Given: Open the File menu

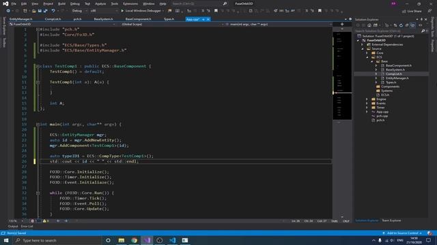Looking at the screenshot, I should (14, 3).
